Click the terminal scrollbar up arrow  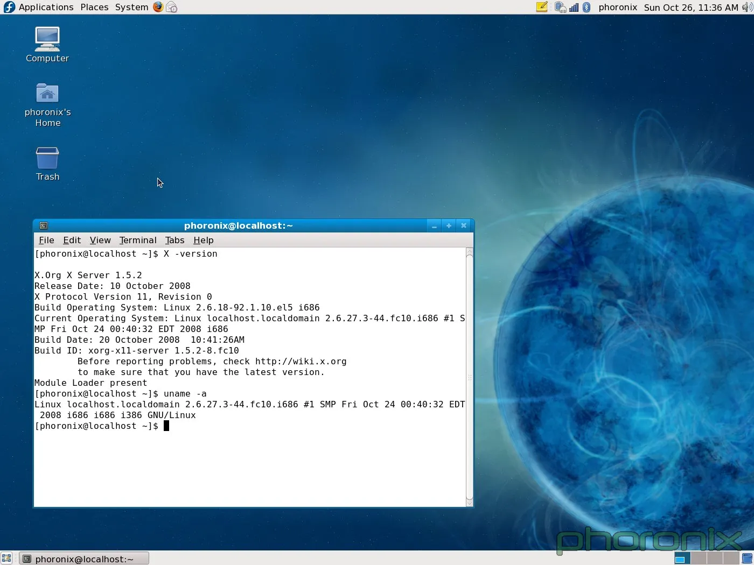(x=469, y=251)
